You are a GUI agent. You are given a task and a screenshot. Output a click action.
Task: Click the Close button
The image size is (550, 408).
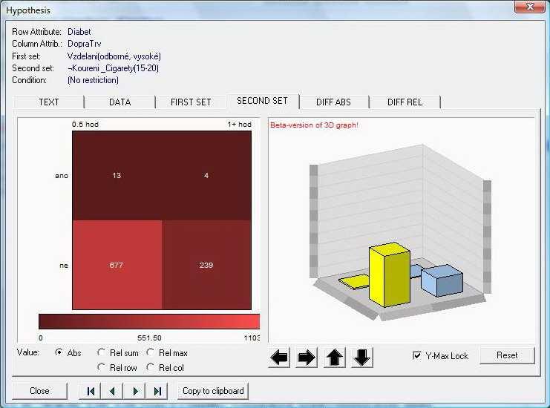click(39, 391)
